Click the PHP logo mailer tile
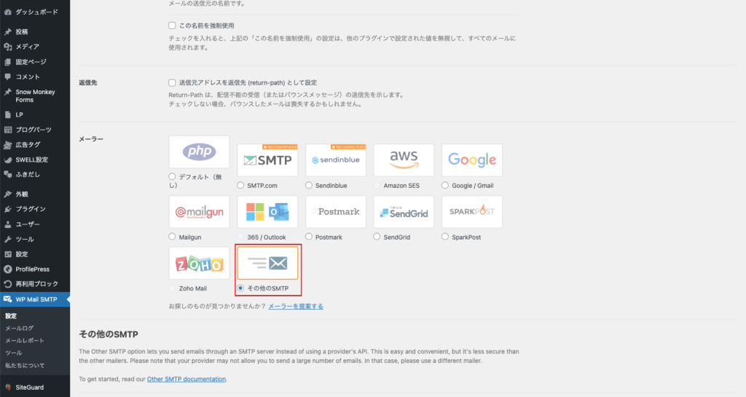This screenshot has width=746, height=397. (199, 152)
